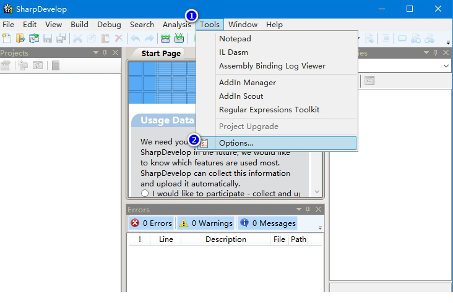Click the Open File folder icon
Image resolution: width=453 pixels, height=303 pixels.
click(20, 38)
